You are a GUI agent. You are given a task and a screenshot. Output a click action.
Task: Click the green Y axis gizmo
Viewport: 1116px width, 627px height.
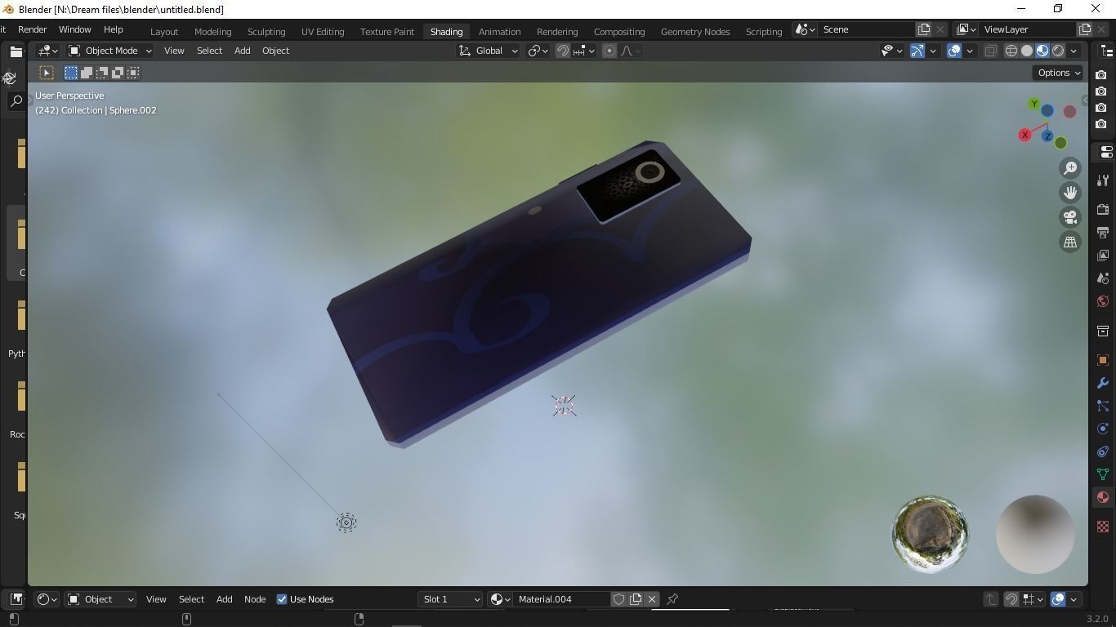pyautogui.click(x=1034, y=104)
